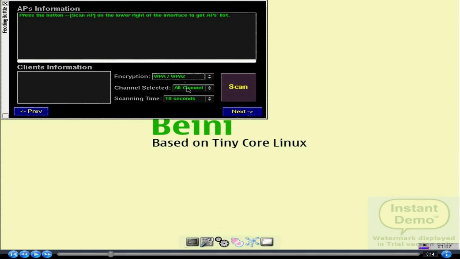
Task: Click inside the APs Information list box
Action: [x=137, y=36]
